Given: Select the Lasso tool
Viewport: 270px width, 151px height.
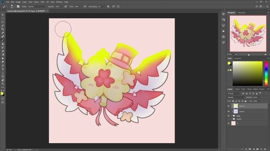Looking at the screenshot, I should pyautogui.click(x=3, y=22).
